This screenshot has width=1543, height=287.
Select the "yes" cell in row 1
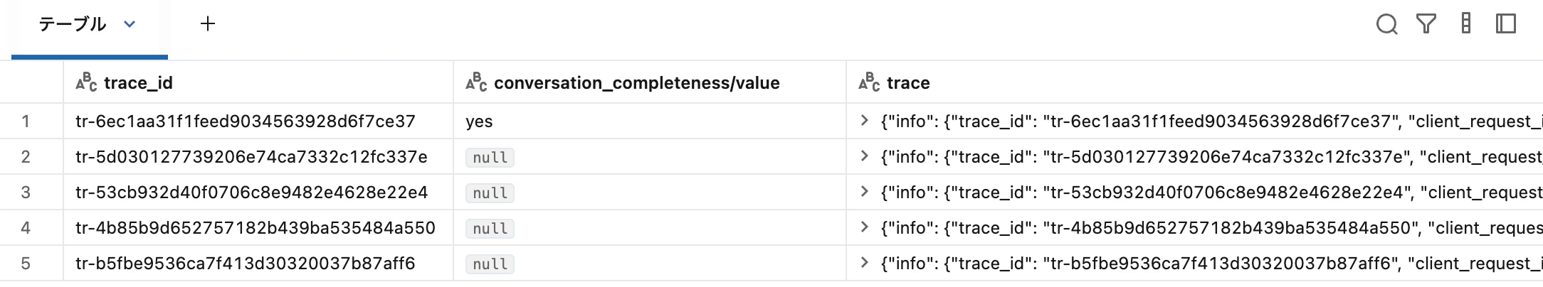click(x=479, y=121)
